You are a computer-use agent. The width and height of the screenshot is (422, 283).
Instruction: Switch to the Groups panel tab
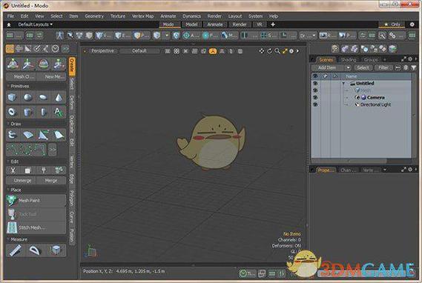371,60
